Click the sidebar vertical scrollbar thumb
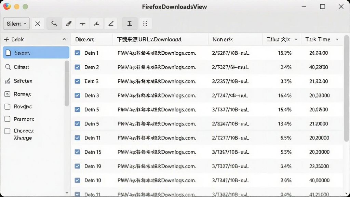This screenshot has width=350, height=197. pyautogui.click(x=67, y=83)
